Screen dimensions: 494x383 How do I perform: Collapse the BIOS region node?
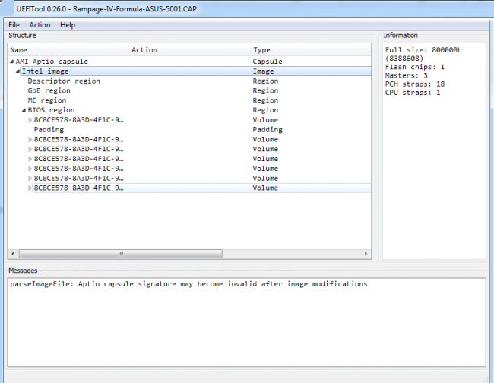[x=24, y=110]
